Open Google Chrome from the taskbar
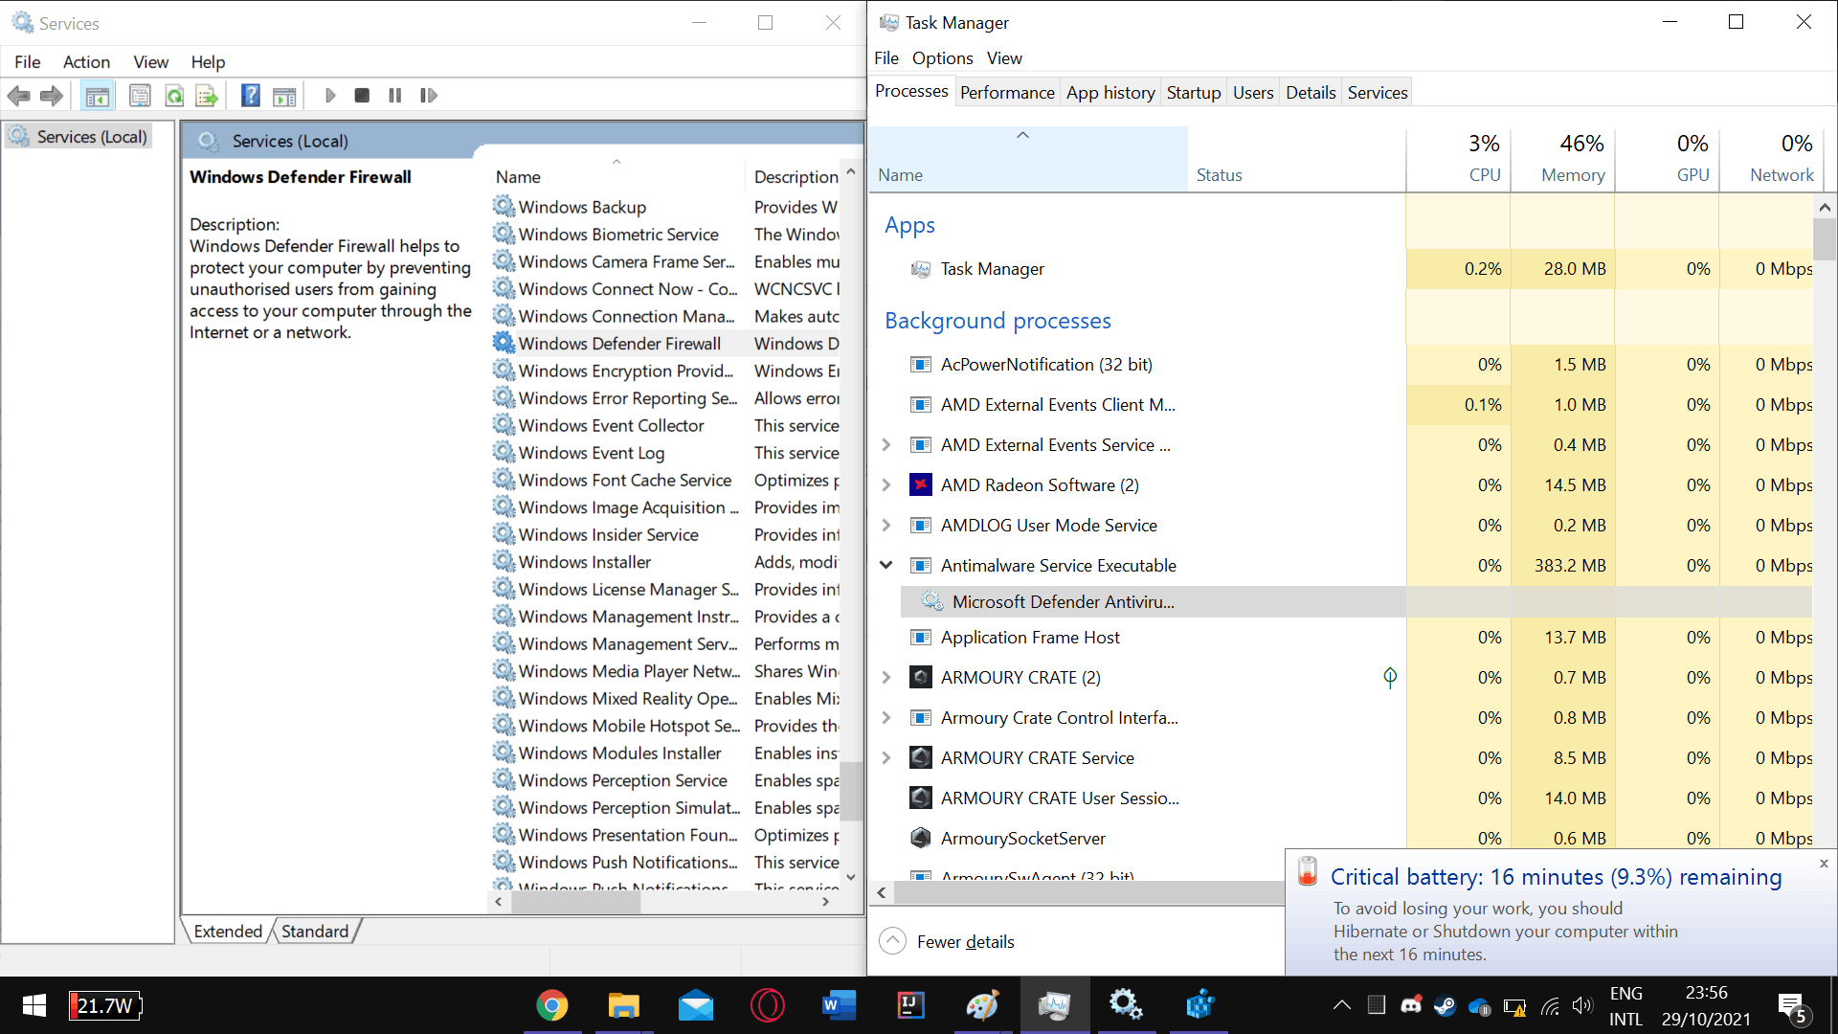This screenshot has height=1034, width=1838. [x=552, y=1005]
